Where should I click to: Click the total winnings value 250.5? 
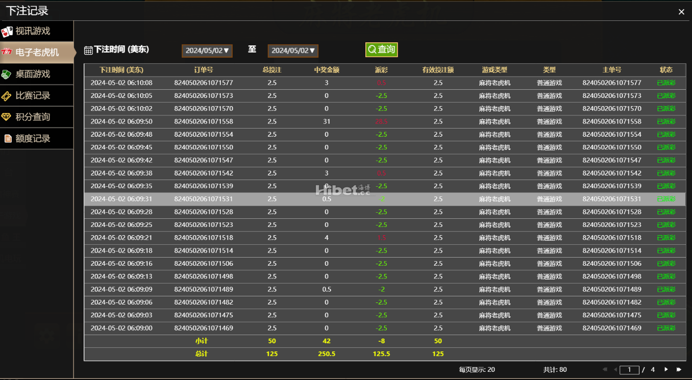point(327,354)
